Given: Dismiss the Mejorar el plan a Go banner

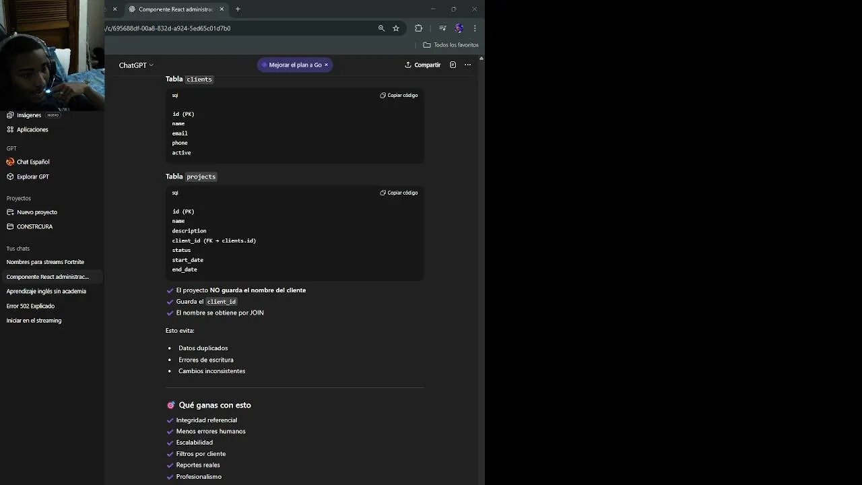Looking at the screenshot, I should point(327,65).
